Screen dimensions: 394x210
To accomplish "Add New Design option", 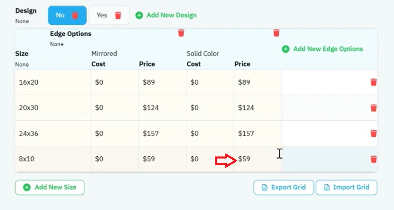I will (x=166, y=15).
